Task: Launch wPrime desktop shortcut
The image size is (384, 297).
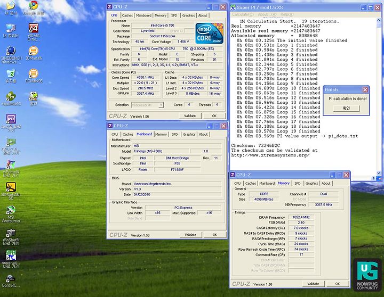Action: pyautogui.click(x=11, y=168)
